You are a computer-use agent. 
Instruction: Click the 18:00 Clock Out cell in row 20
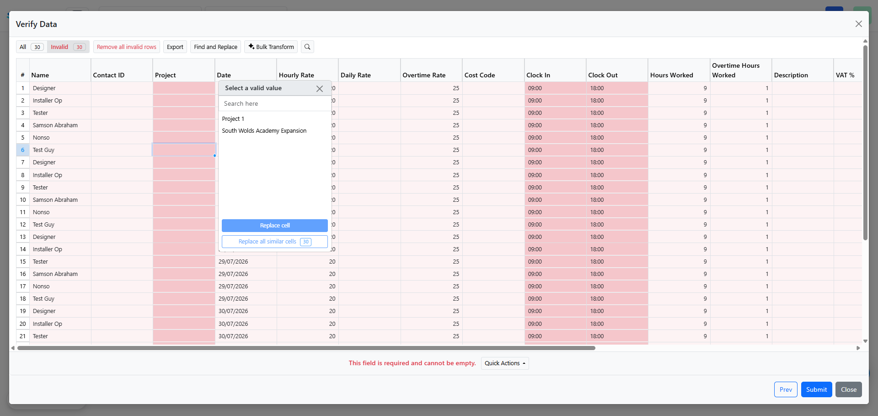pyautogui.click(x=617, y=324)
